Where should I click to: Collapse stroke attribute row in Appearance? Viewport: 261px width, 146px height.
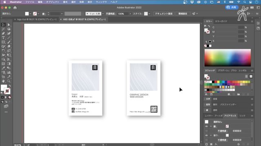click(211, 126)
